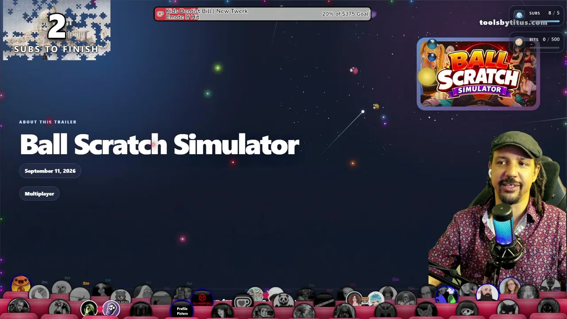Click the coffee cup icon on the goal bar
This screenshot has height=319, width=567.
pos(160,14)
